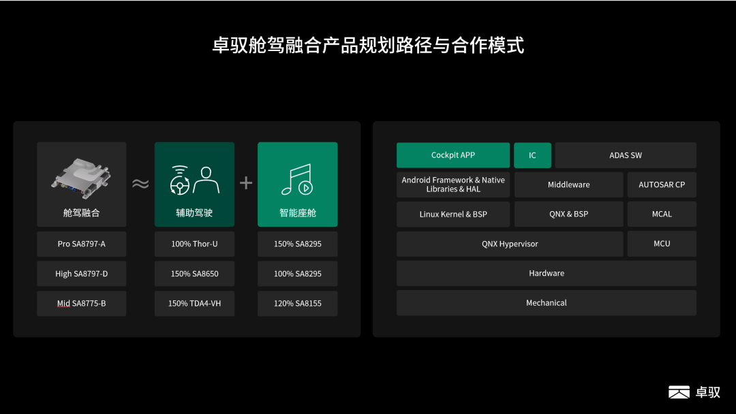Click the plus sign between cards
Screen dimensions: 736x414
tap(246, 183)
